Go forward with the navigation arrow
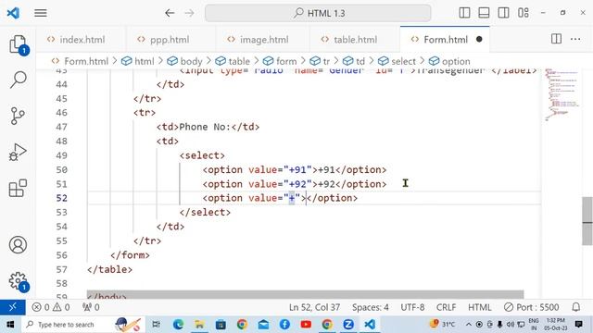 pos(189,13)
